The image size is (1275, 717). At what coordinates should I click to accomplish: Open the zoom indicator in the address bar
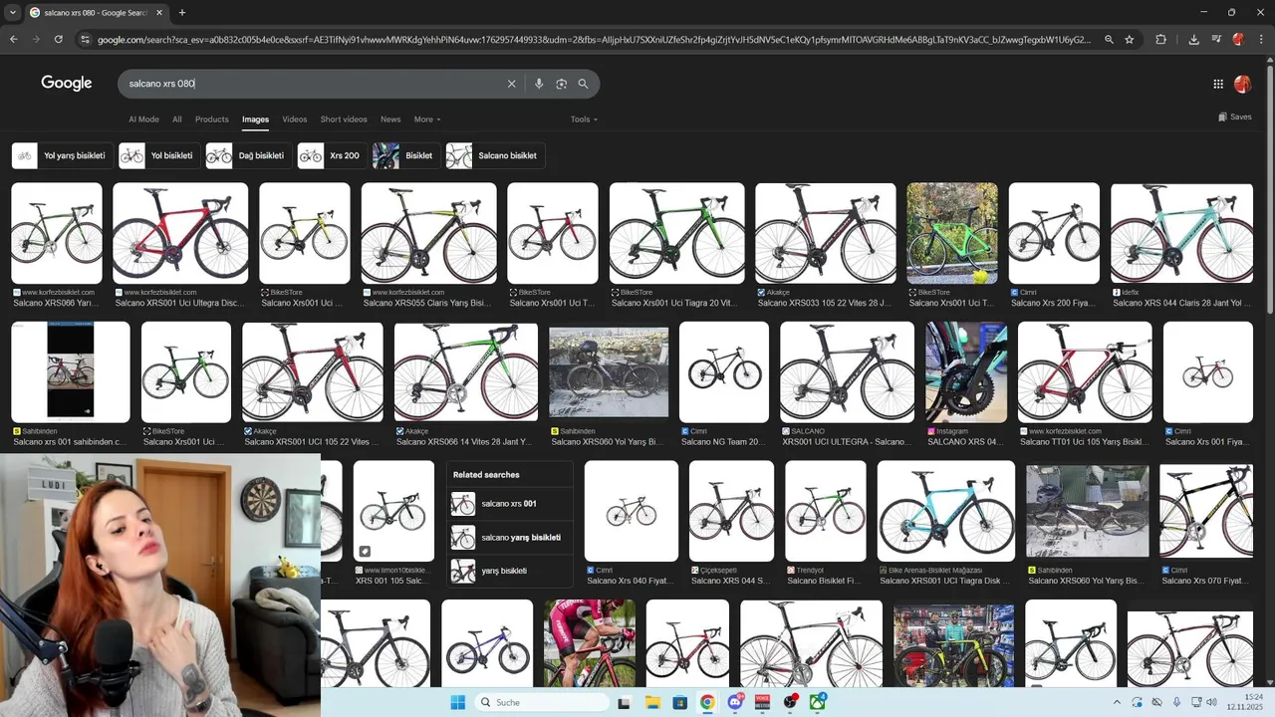[1109, 39]
